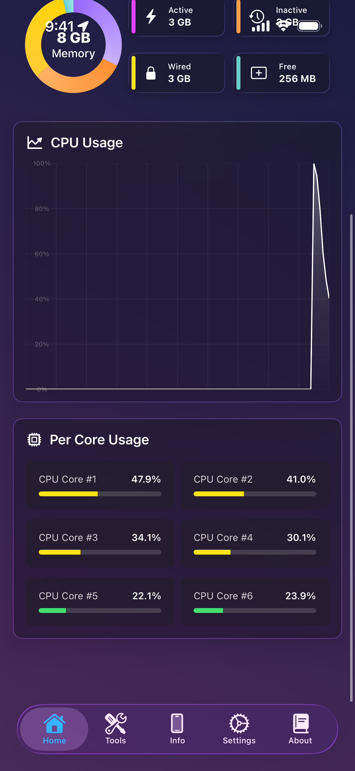Select the CPU Core #1 card
This screenshot has height=771, width=355.
[100, 485]
